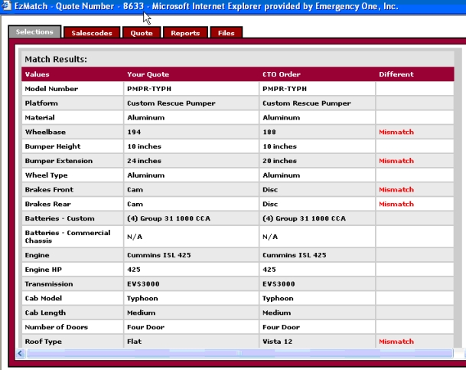Open the Salescodes tab
The width and height of the screenshot is (466, 370).
[x=92, y=33]
